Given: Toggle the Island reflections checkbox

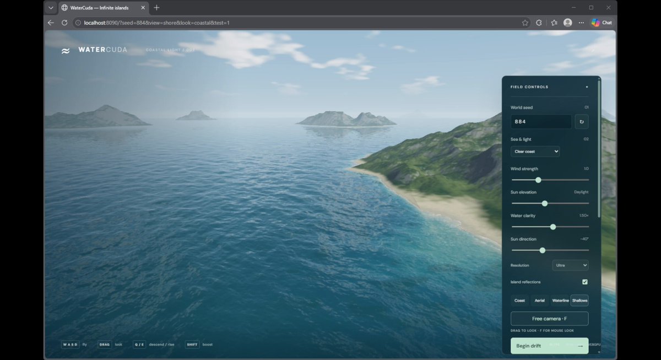Looking at the screenshot, I should click(x=585, y=282).
